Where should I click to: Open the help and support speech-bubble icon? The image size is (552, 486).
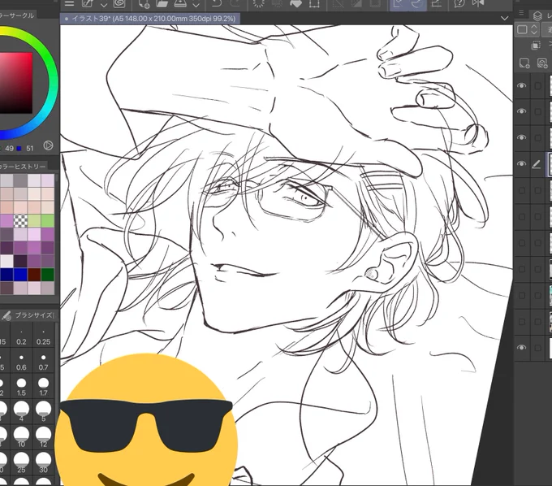[x=459, y=3]
